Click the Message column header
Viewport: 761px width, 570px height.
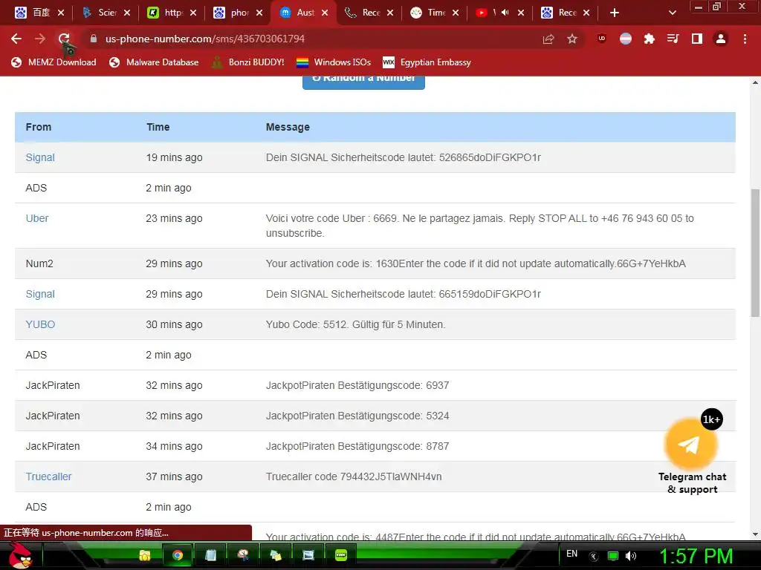point(288,127)
